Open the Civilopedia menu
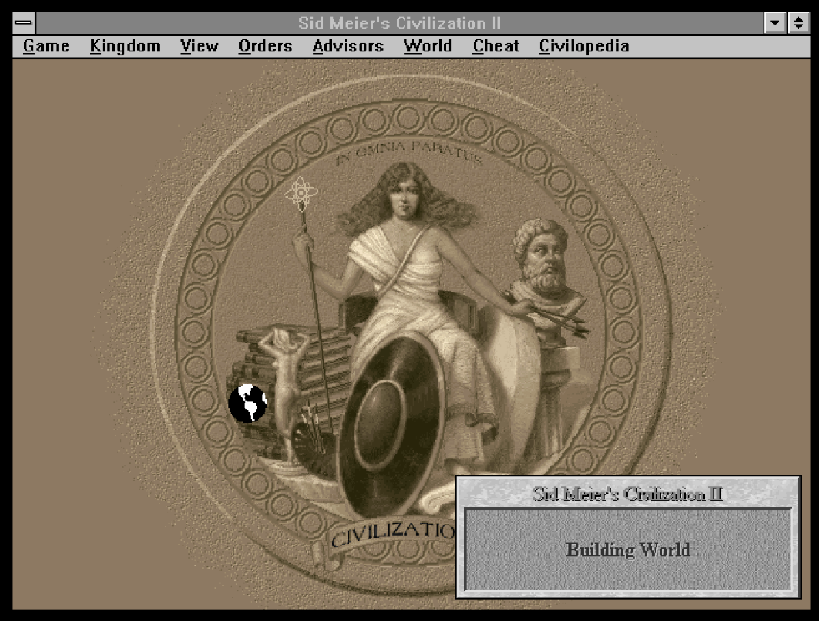The width and height of the screenshot is (819, 621). [584, 47]
